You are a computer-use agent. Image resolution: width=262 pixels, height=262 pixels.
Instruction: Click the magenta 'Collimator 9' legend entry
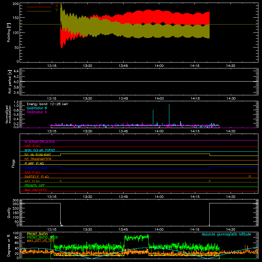tap(37, 112)
